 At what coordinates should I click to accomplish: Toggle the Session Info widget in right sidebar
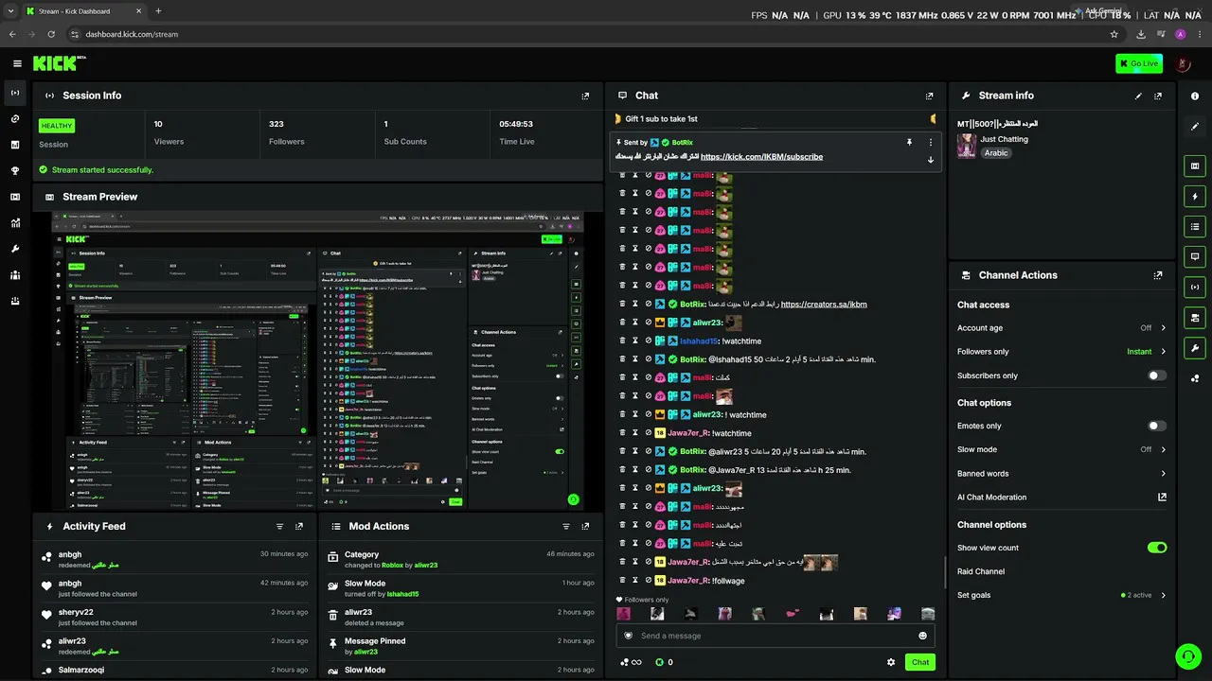[x=1195, y=287]
